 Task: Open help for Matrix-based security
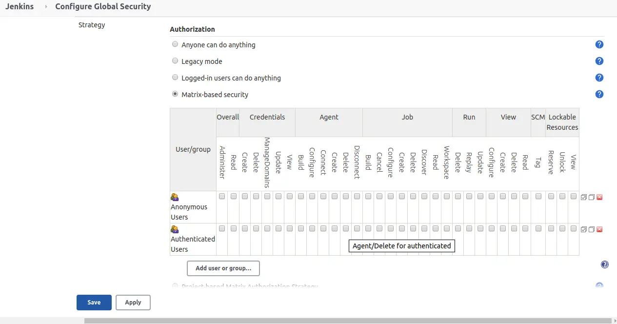[599, 95]
